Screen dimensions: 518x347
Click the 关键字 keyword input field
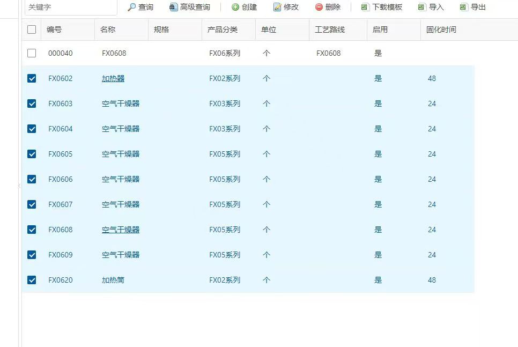pos(70,7)
